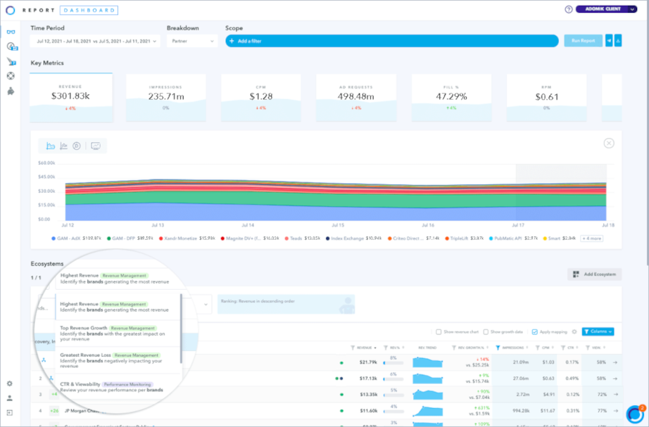This screenshot has width=649, height=427.
Task: Click the filter icon on Rev. Growth % column
Action: pyautogui.click(x=454, y=348)
